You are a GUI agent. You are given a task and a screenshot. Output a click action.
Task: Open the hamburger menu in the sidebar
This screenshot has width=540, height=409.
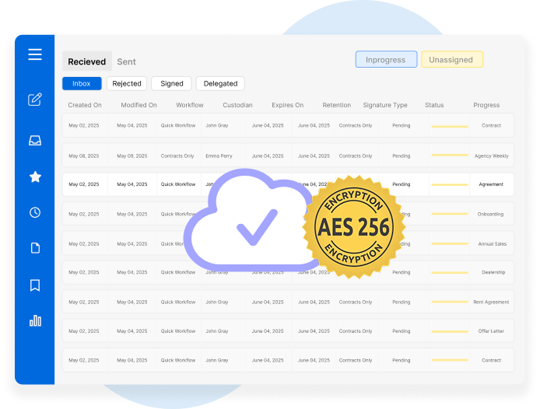(35, 54)
